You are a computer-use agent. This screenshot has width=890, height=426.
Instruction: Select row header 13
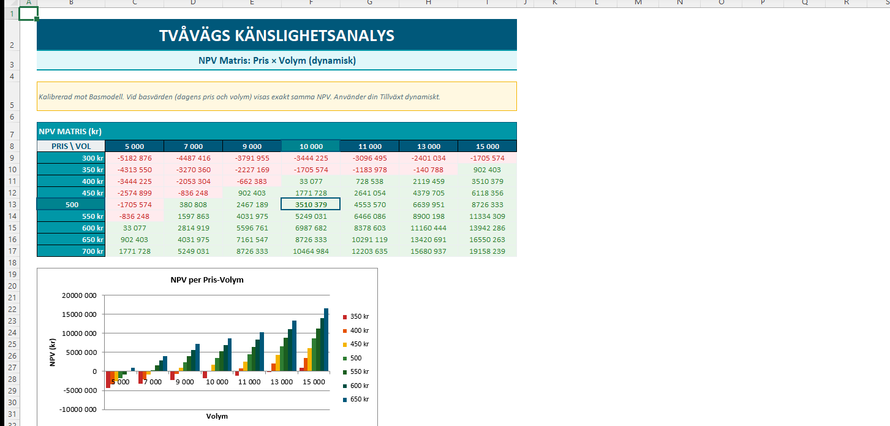10,205
